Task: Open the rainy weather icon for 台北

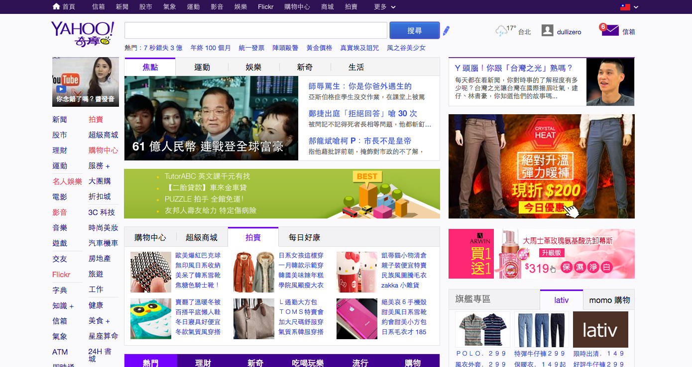Action: click(x=501, y=31)
